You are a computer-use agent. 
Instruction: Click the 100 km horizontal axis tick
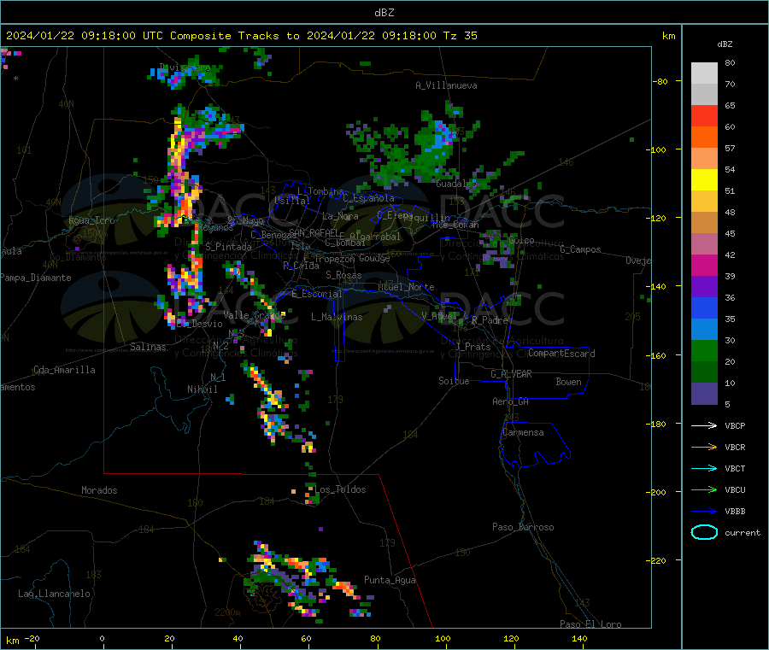pyautogui.click(x=443, y=639)
